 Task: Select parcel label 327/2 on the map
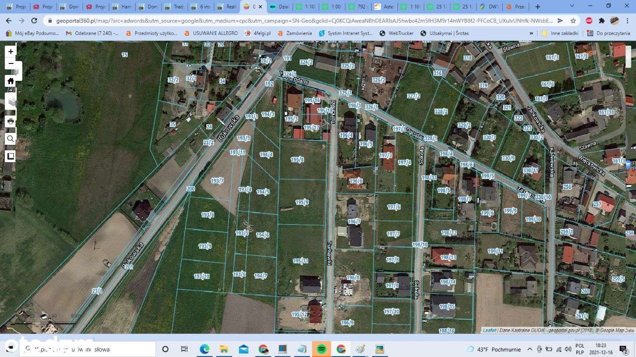click(413, 96)
